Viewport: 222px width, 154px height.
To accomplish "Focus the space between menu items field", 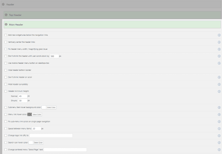I will 37,129.
